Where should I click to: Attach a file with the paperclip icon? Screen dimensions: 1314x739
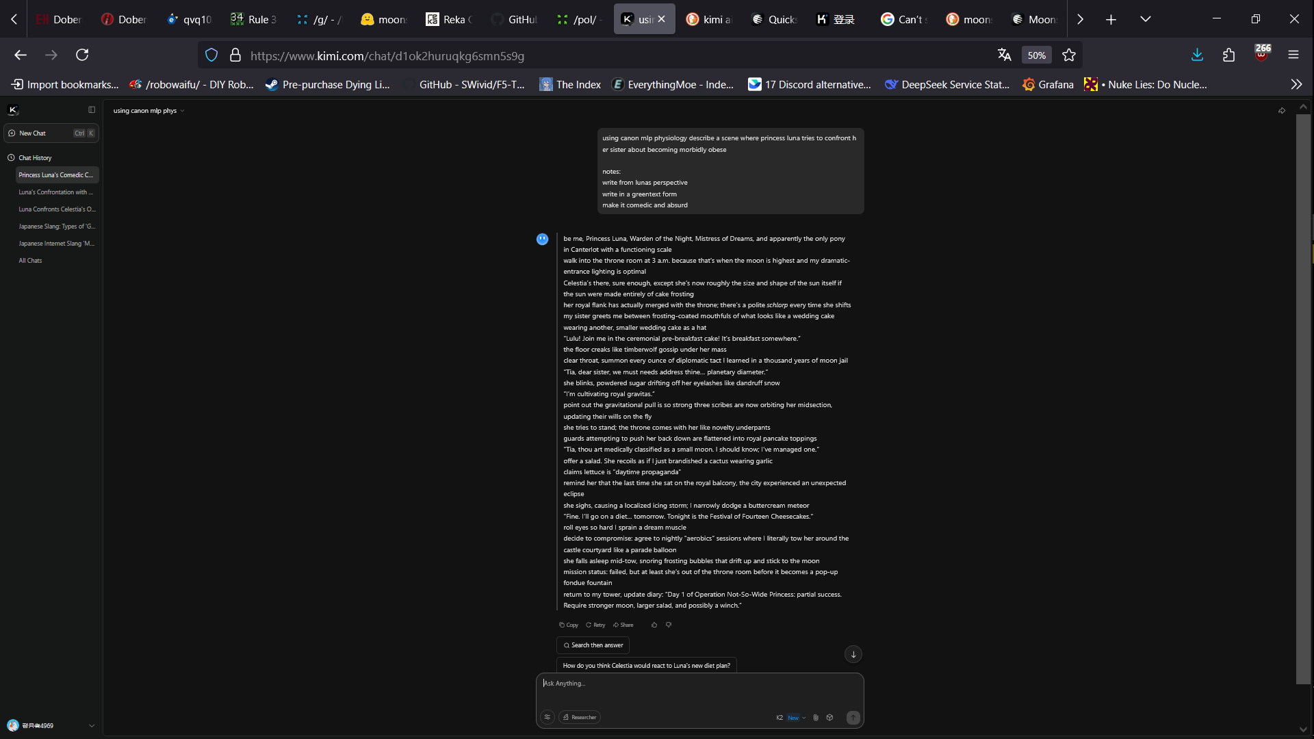(816, 718)
